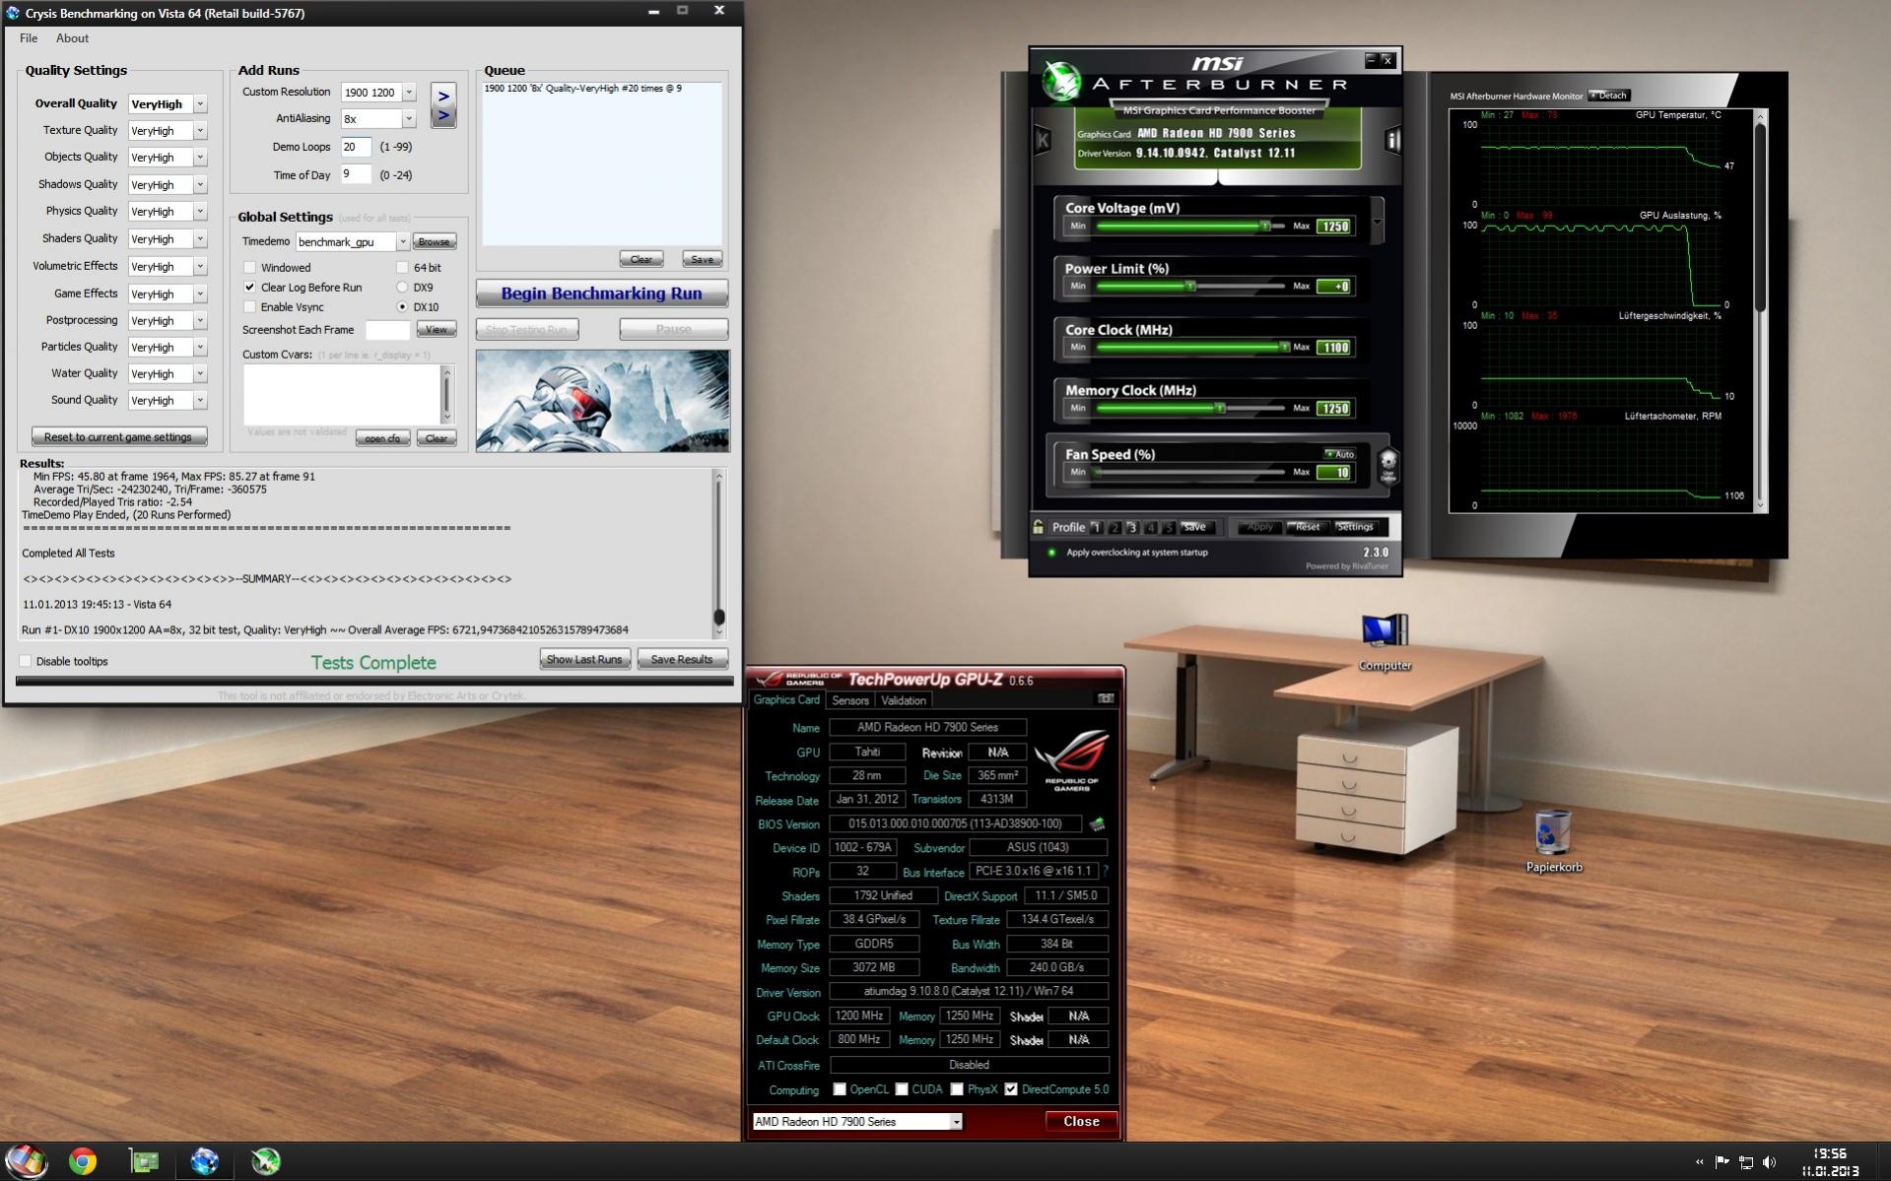The image size is (1891, 1181).
Task: Click Reset to current game settings
Action: pyautogui.click(x=118, y=436)
